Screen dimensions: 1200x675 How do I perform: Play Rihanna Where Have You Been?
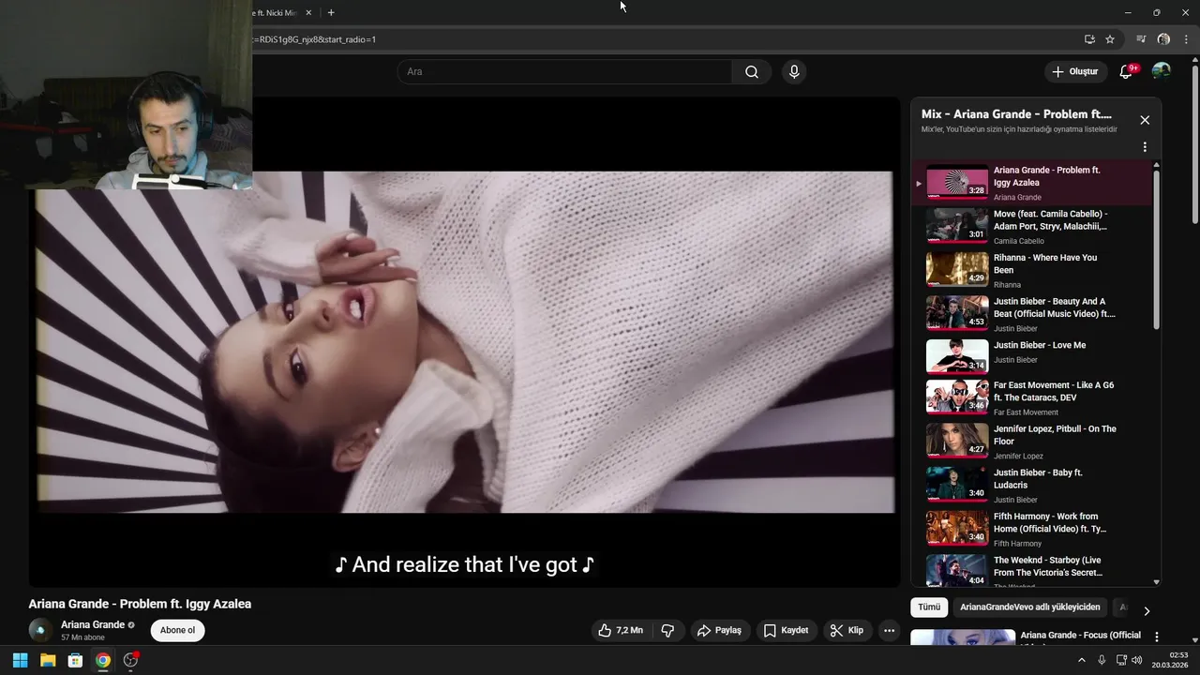(1033, 270)
